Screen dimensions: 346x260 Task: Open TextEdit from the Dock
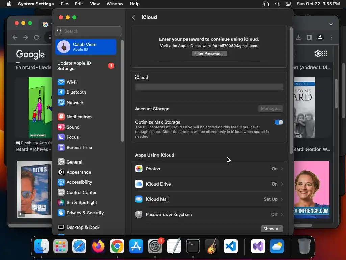point(174,246)
